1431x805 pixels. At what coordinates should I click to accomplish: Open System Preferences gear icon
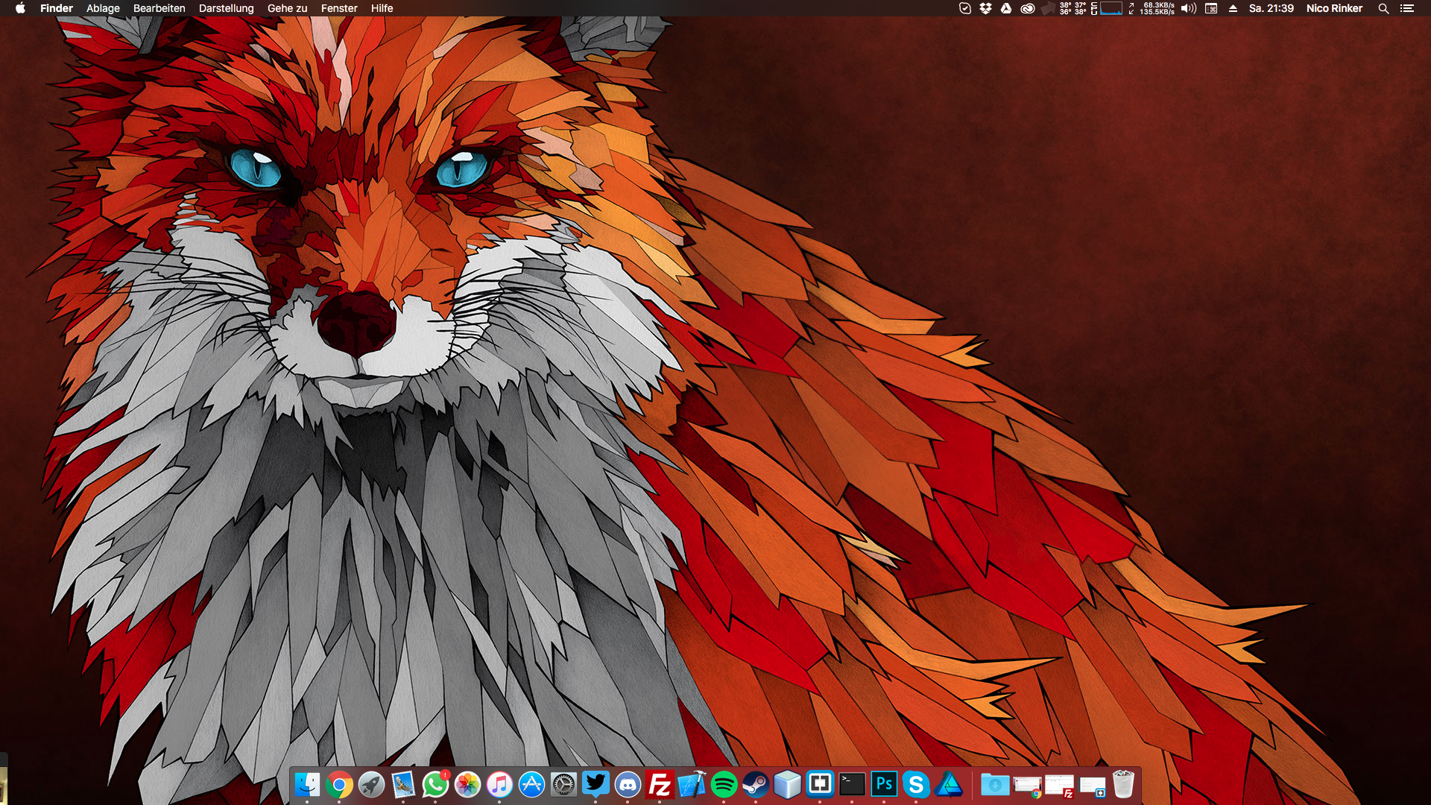[563, 784]
